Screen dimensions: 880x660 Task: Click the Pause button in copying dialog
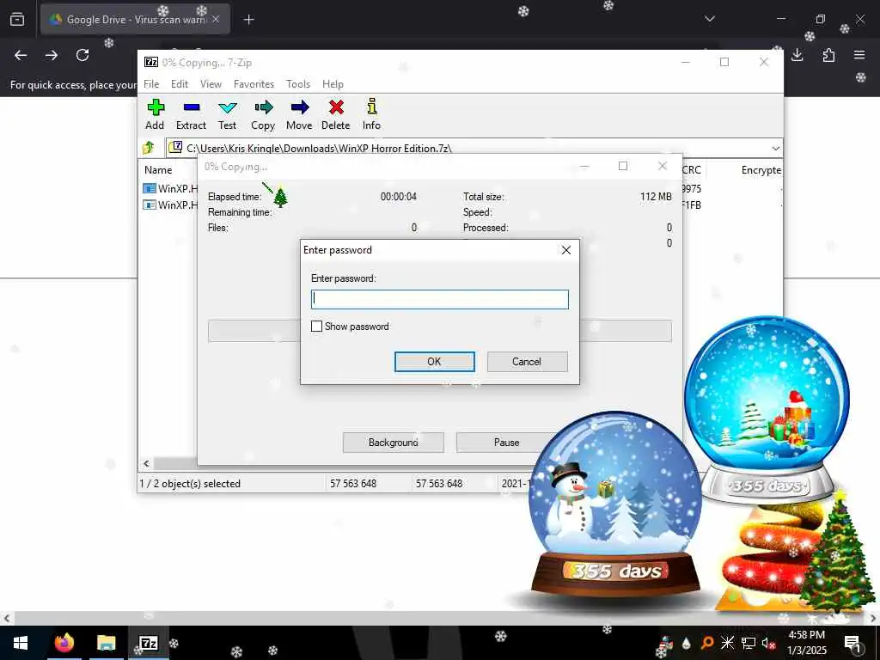(x=506, y=443)
